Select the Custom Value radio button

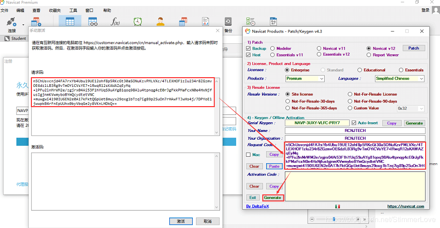(x=350, y=108)
